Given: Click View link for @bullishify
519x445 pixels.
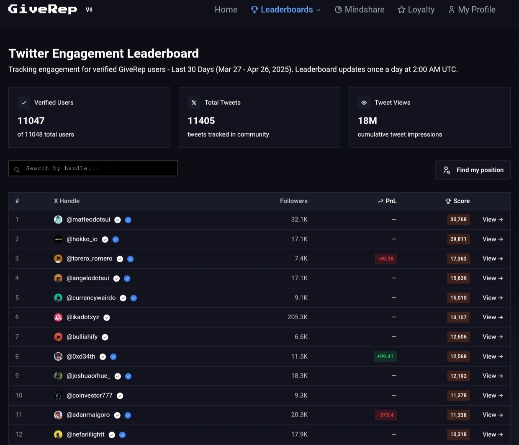Looking at the screenshot, I should [x=493, y=337].
